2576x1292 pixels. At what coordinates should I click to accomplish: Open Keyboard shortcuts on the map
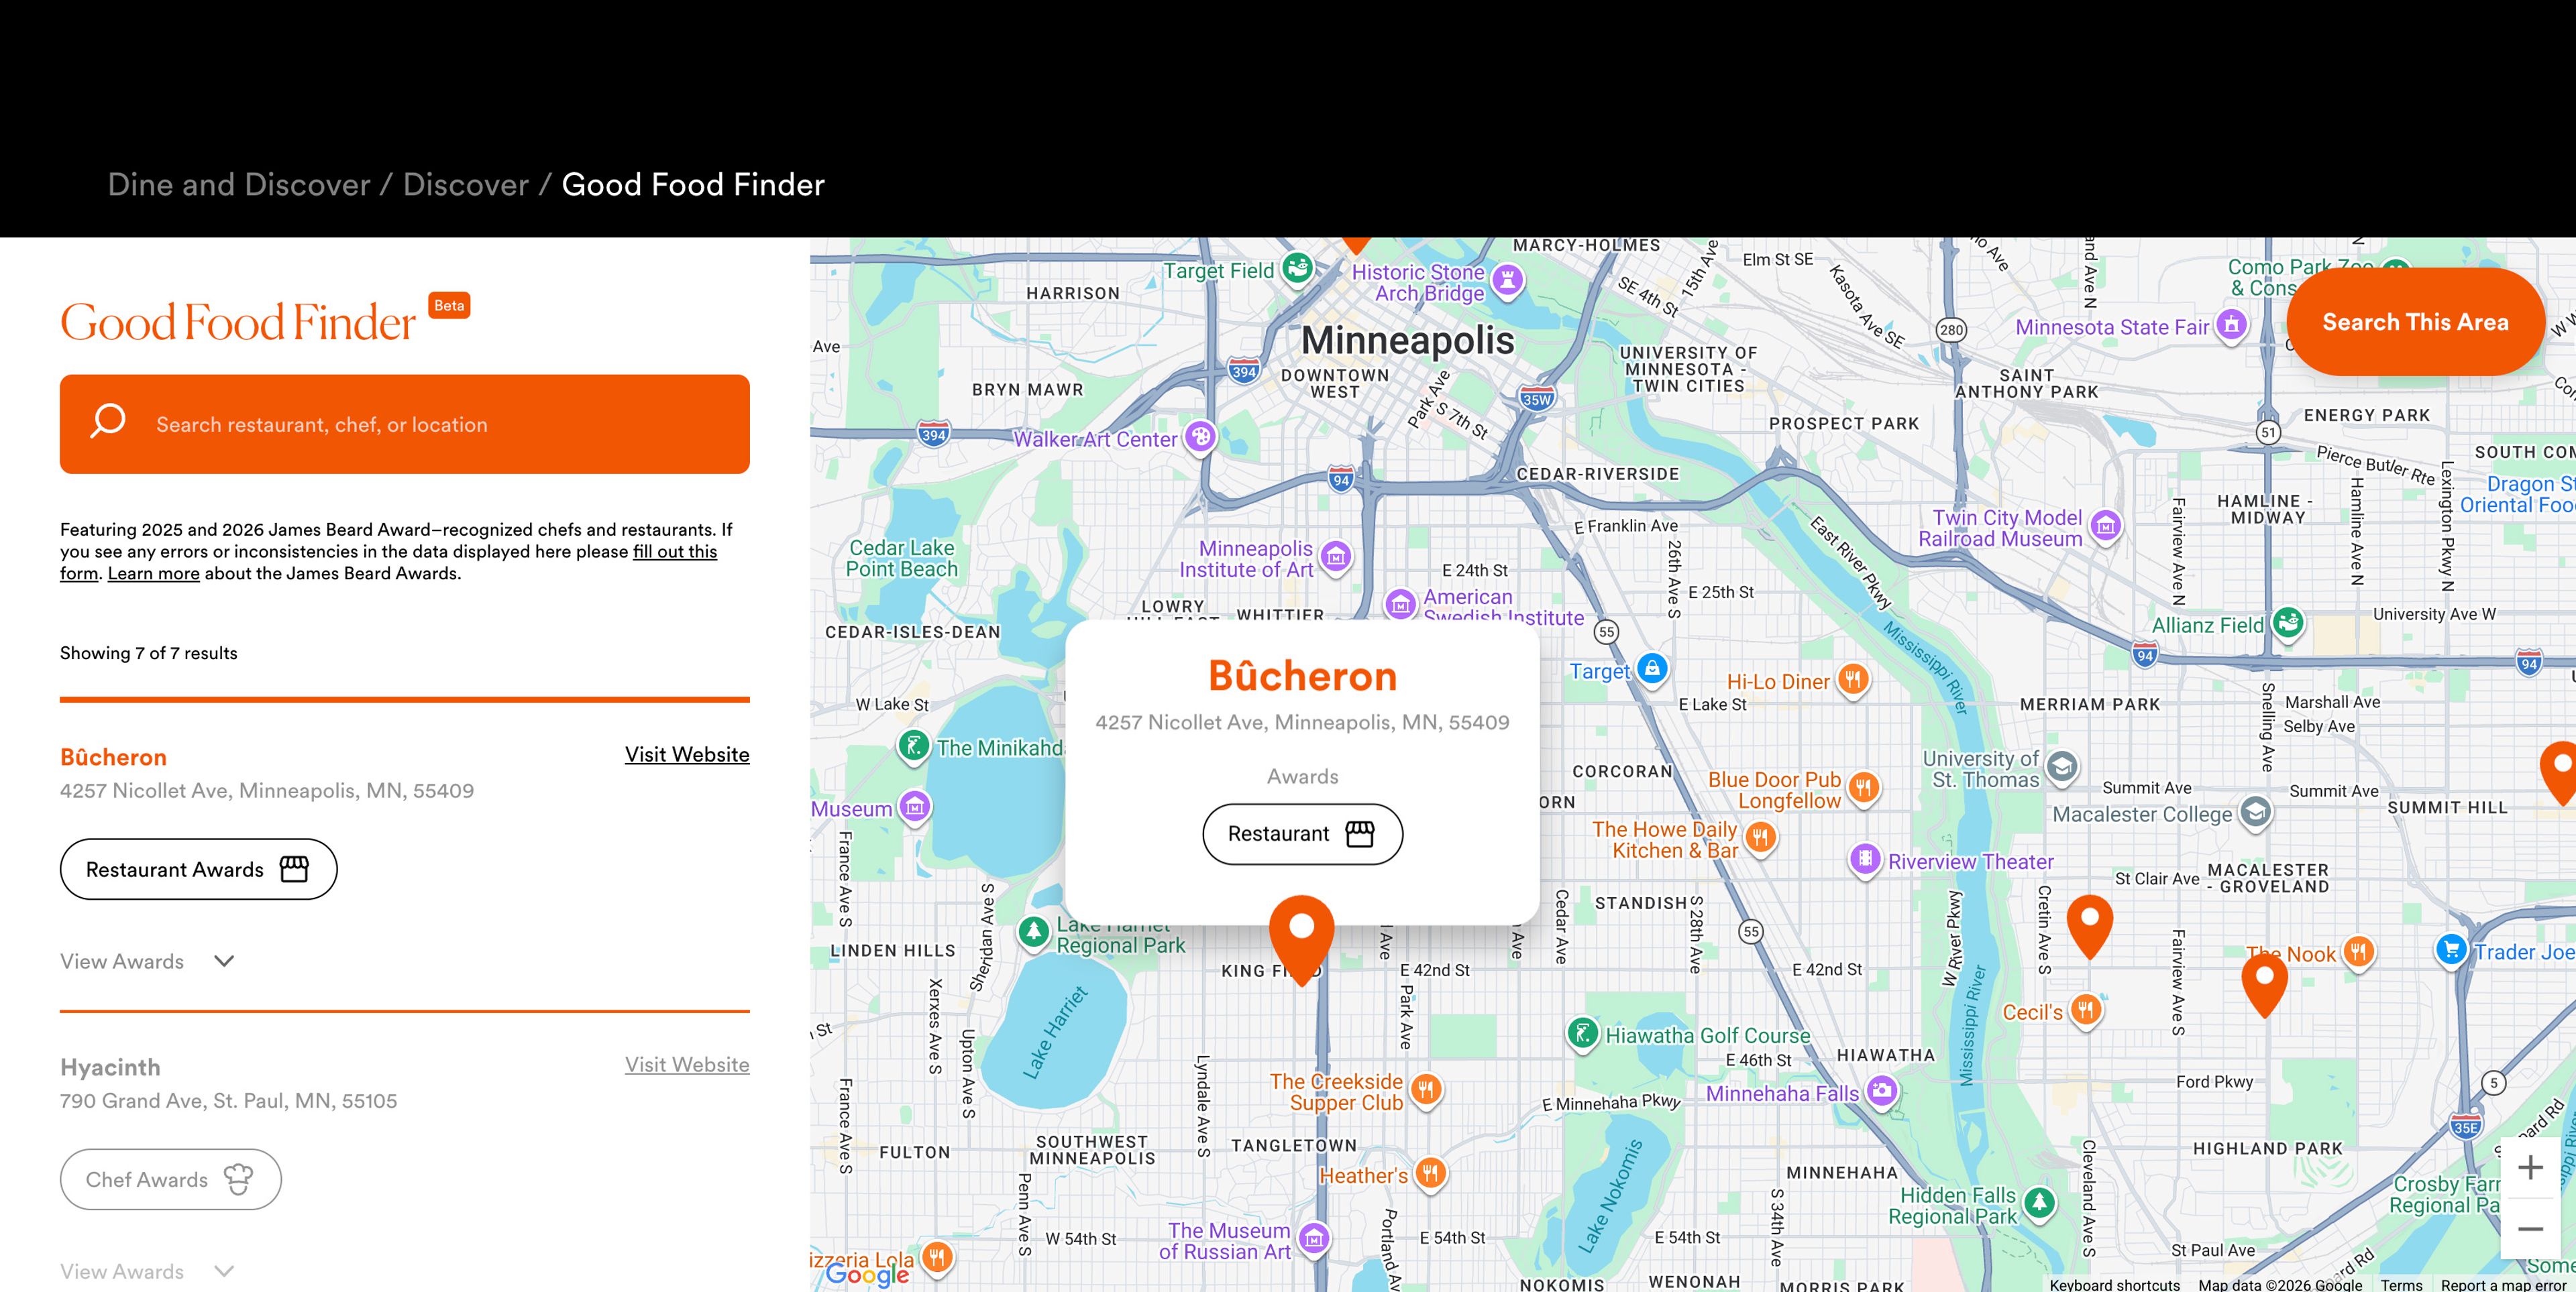point(2114,1285)
